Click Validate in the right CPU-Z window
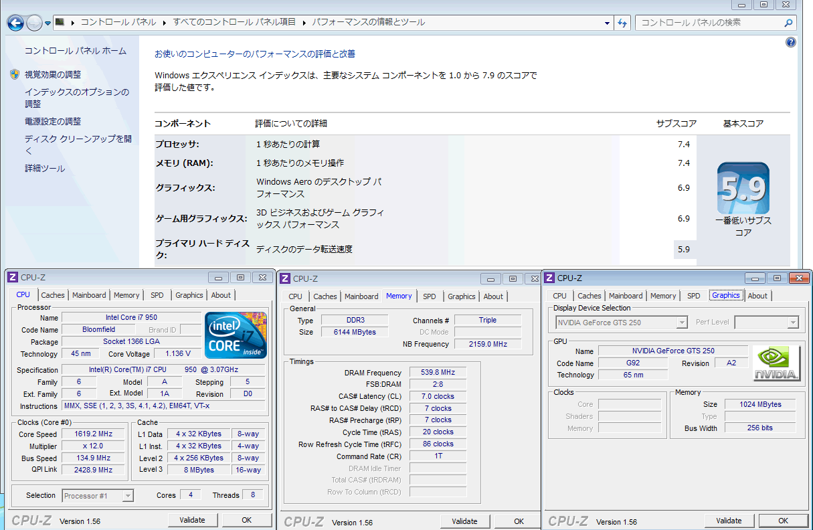 (x=729, y=521)
